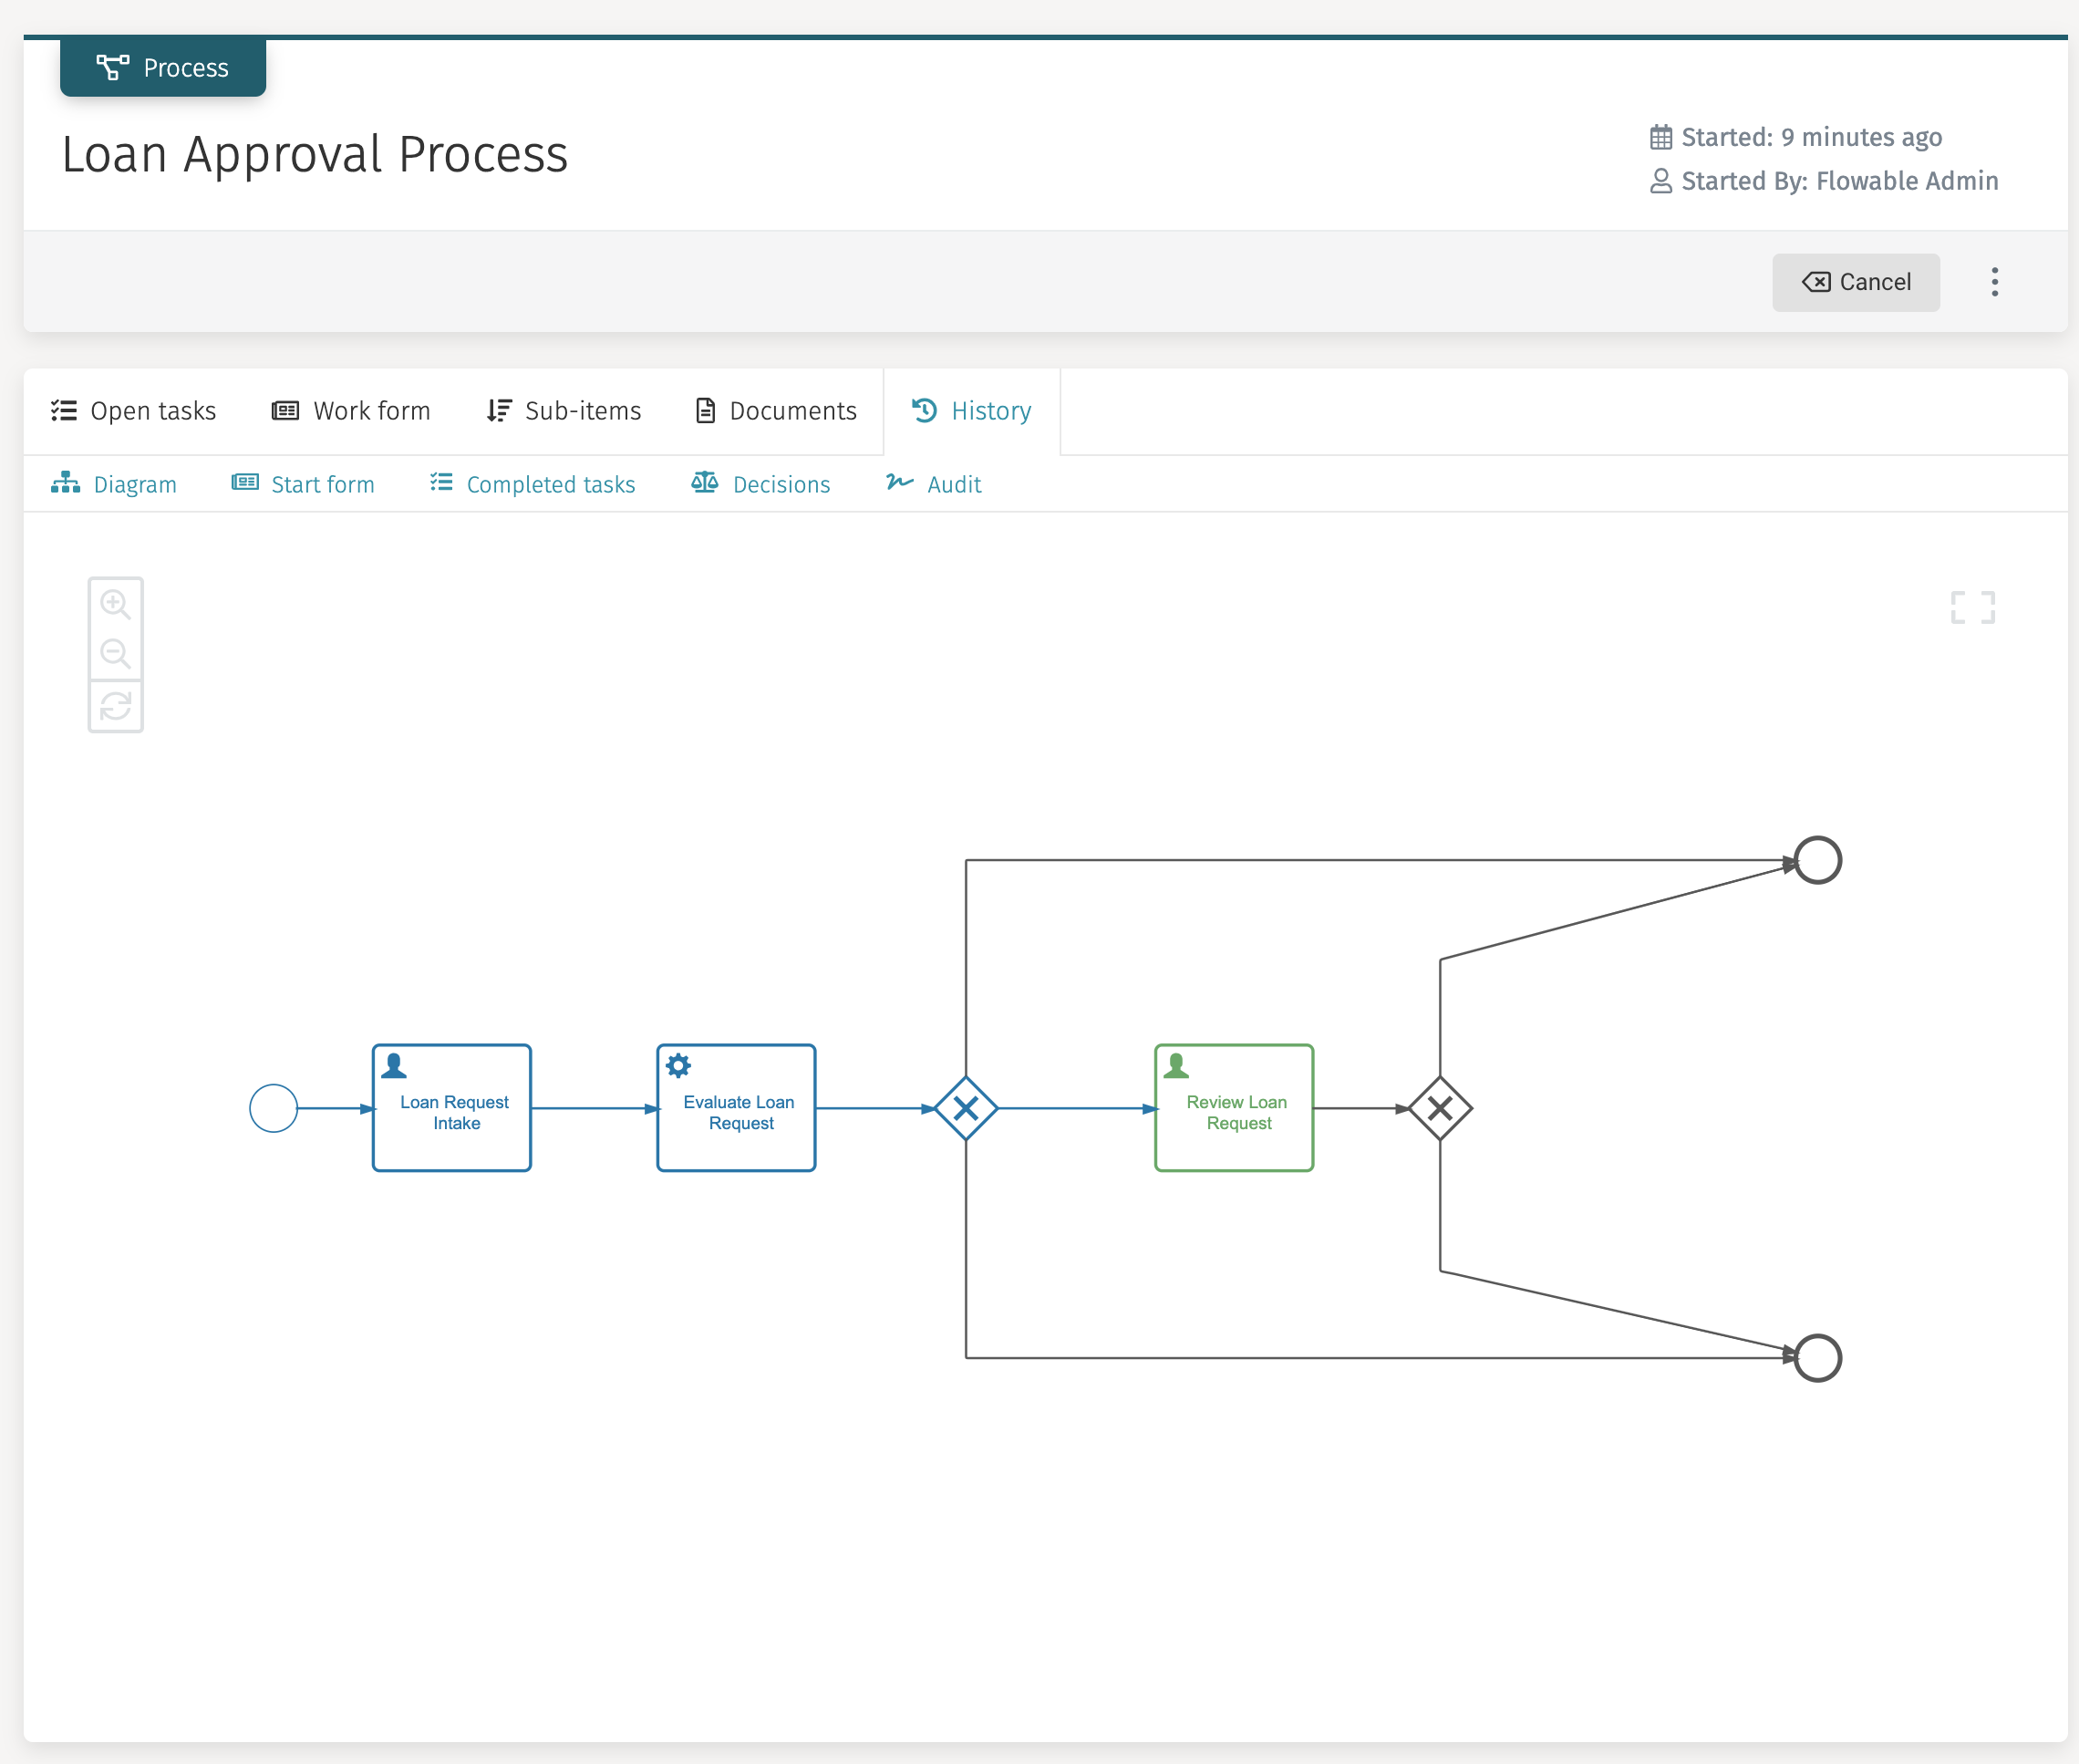Switch to the Work form tab

click(x=371, y=410)
